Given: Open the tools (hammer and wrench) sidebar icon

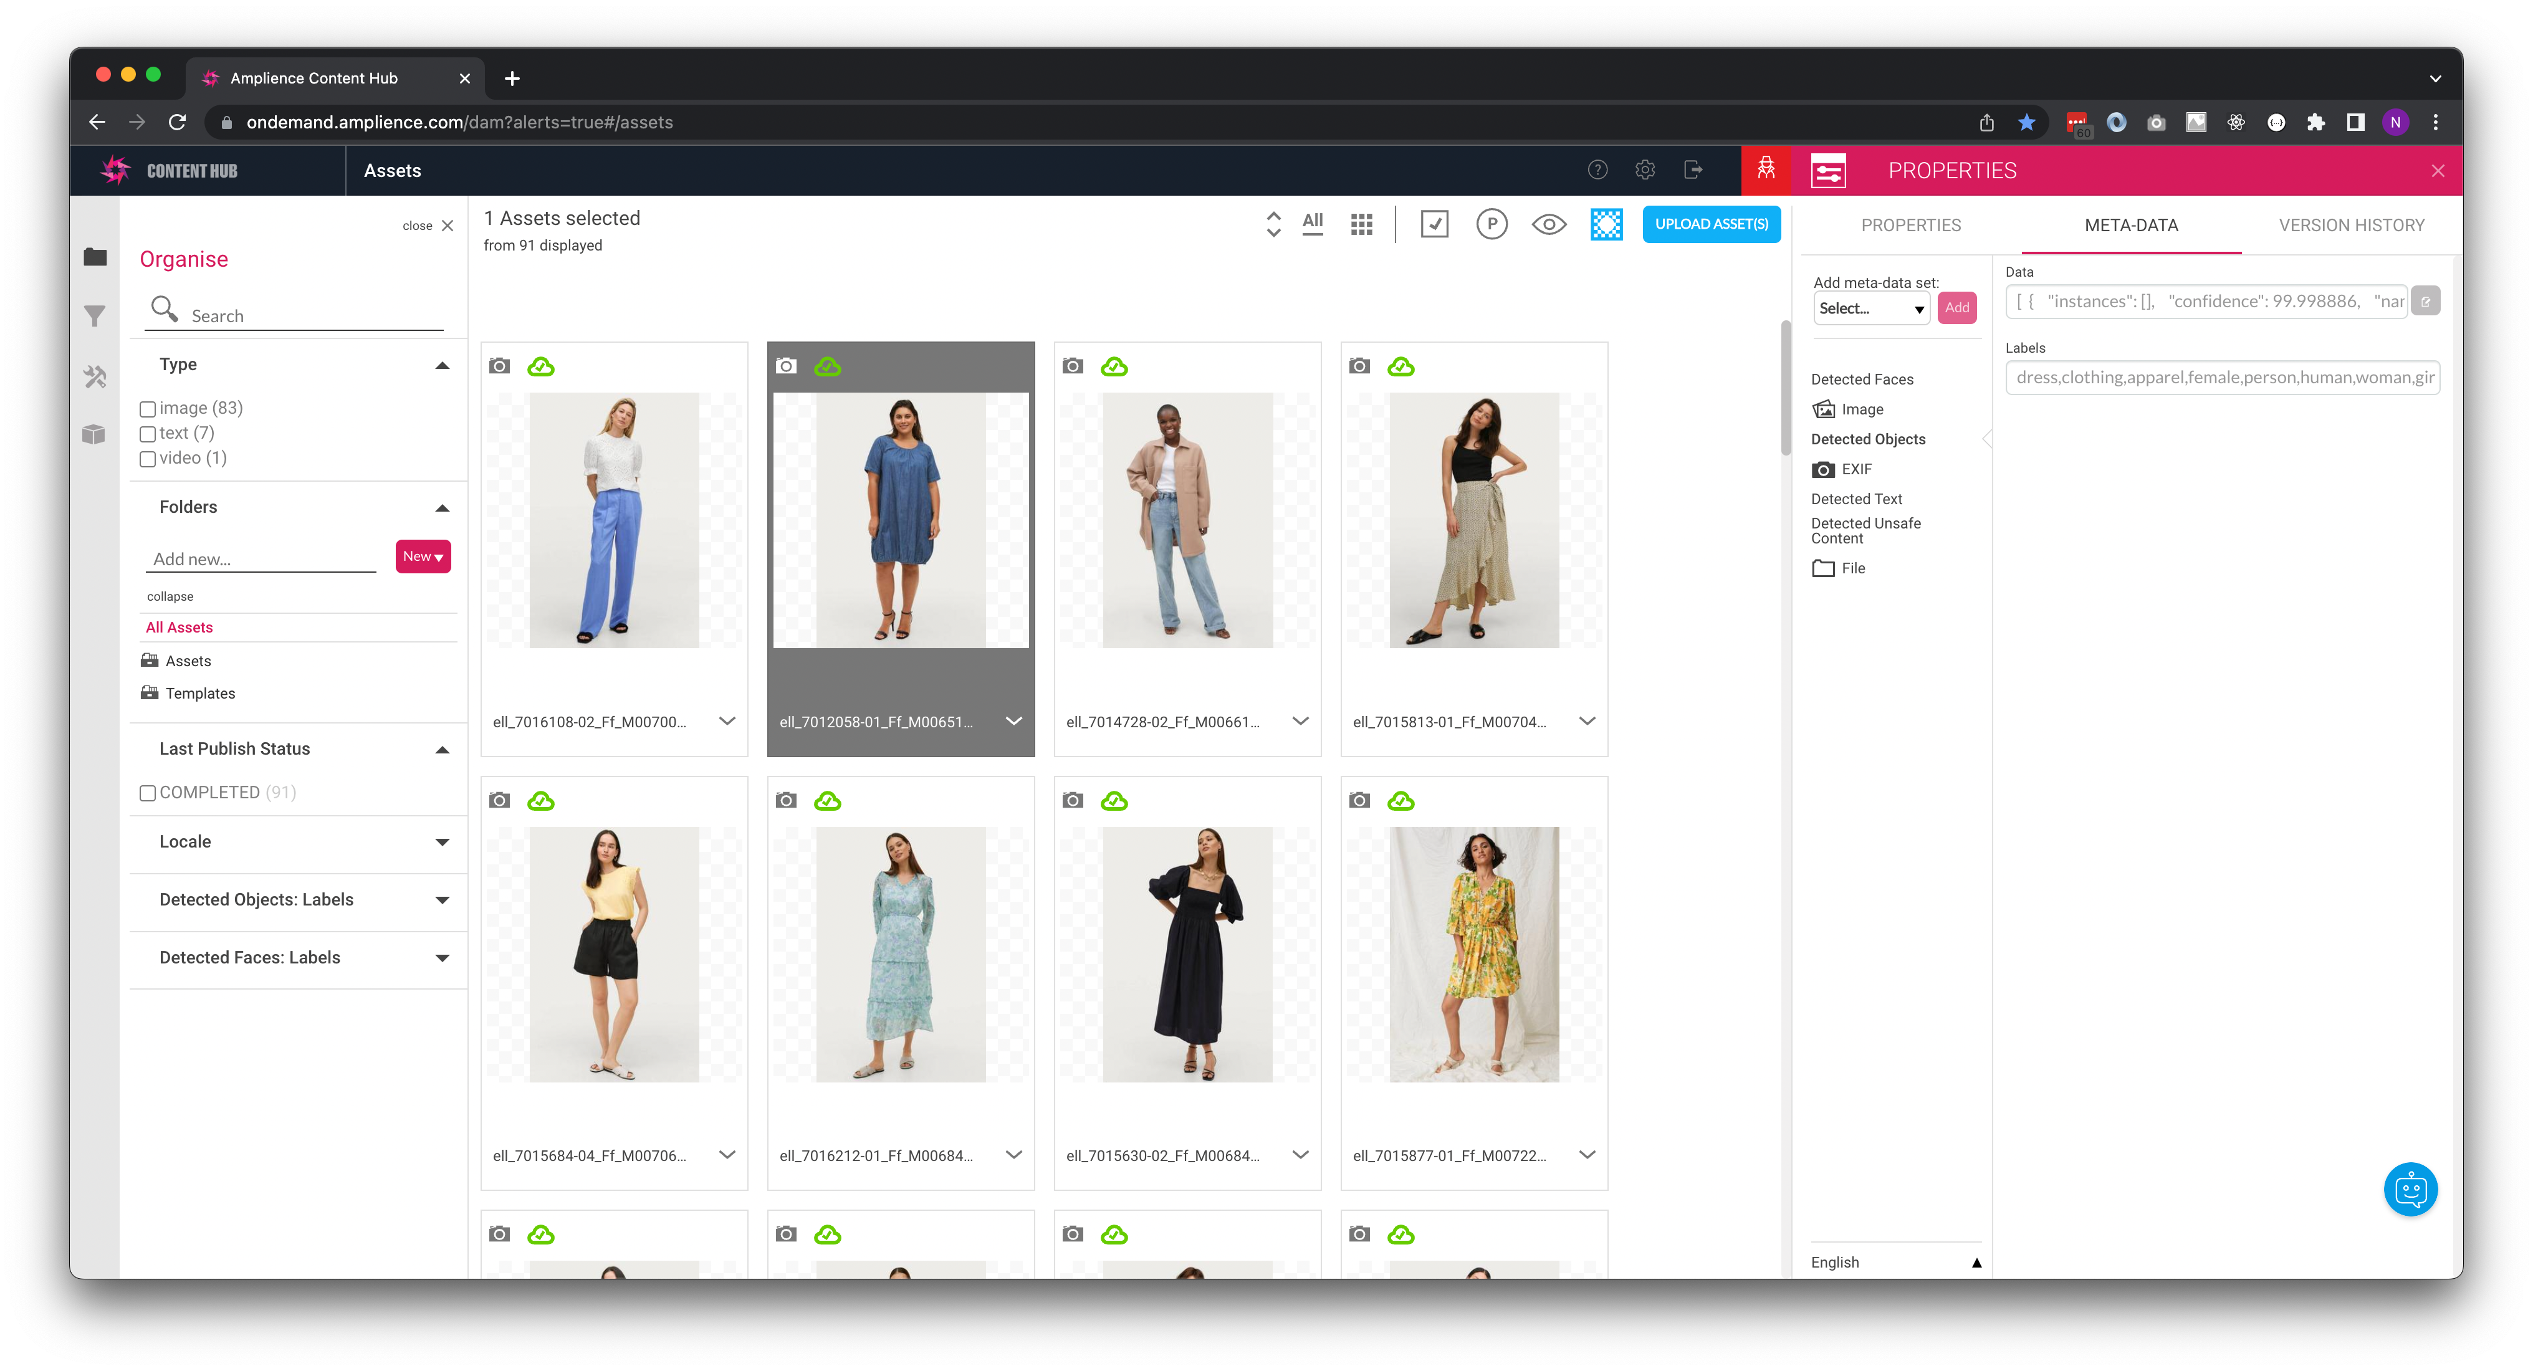Looking at the screenshot, I should tap(95, 376).
